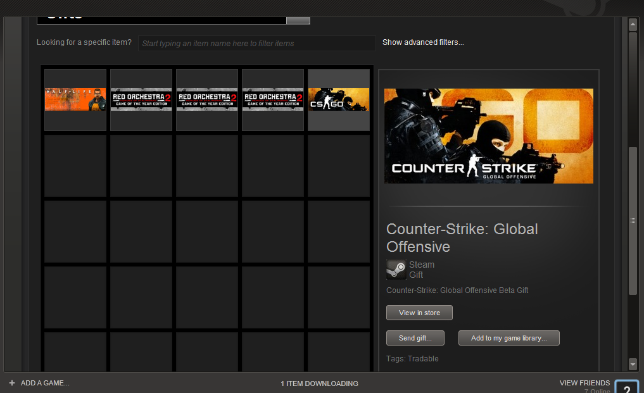
Task: Click the grey button above the filter field
Action: (298, 20)
